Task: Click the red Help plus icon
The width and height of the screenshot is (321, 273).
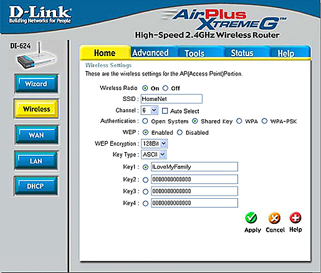Action: click(295, 218)
